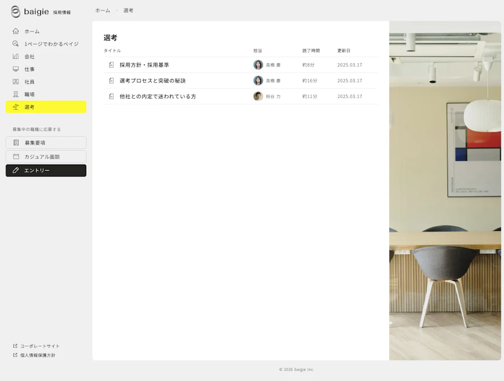Click external link icon beside コーポレートサイト
This screenshot has width=504, height=381.
pyautogui.click(x=15, y=346)
